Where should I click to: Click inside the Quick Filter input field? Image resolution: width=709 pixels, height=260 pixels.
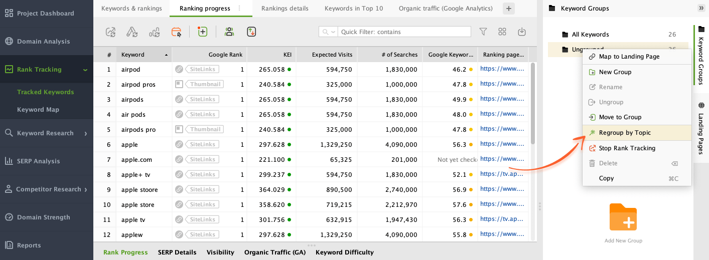coord(404,32)
